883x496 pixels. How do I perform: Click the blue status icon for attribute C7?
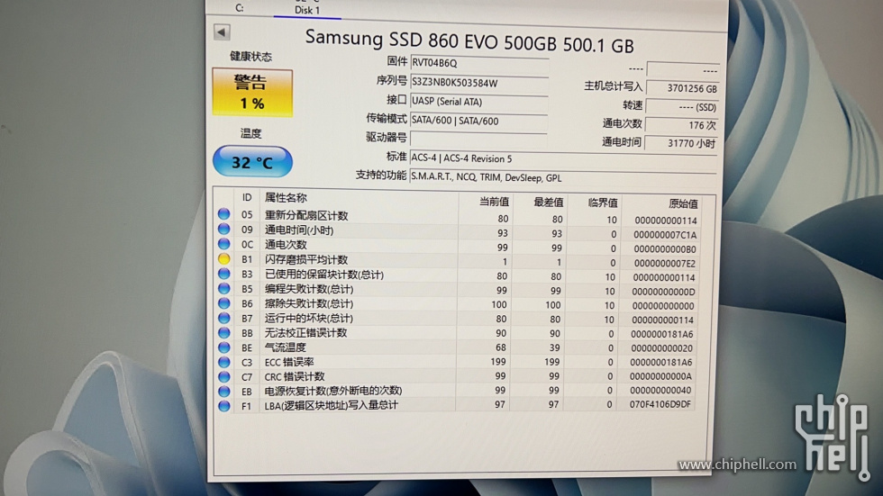[224, 376]
